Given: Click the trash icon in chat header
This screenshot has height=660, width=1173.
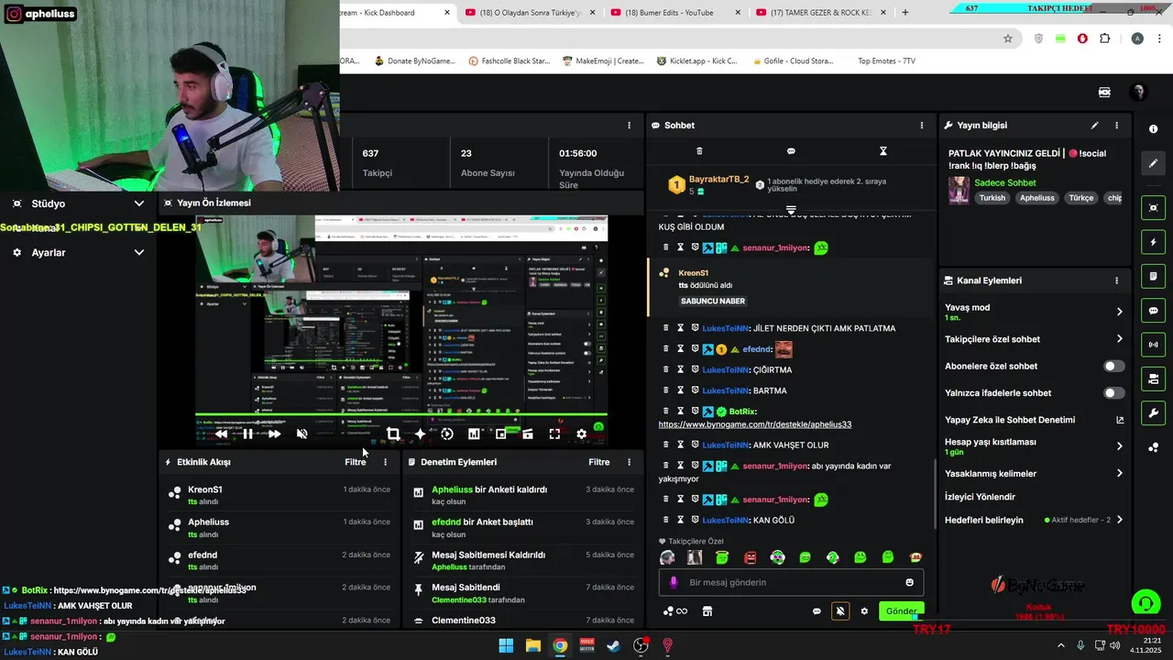Looking at the screenshot, I should tap(699, 151).
